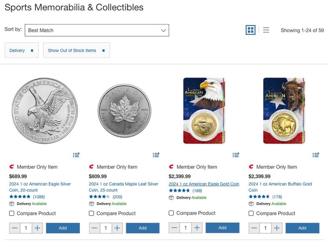Switch to list view layout
This screenshot has width=329, height=242.
(266, 30)
